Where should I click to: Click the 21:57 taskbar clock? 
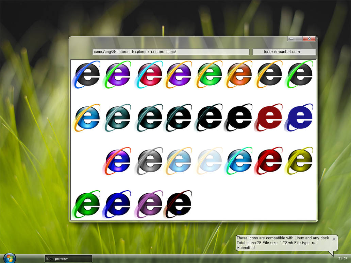pyautogui.click(x=342, y=258)
